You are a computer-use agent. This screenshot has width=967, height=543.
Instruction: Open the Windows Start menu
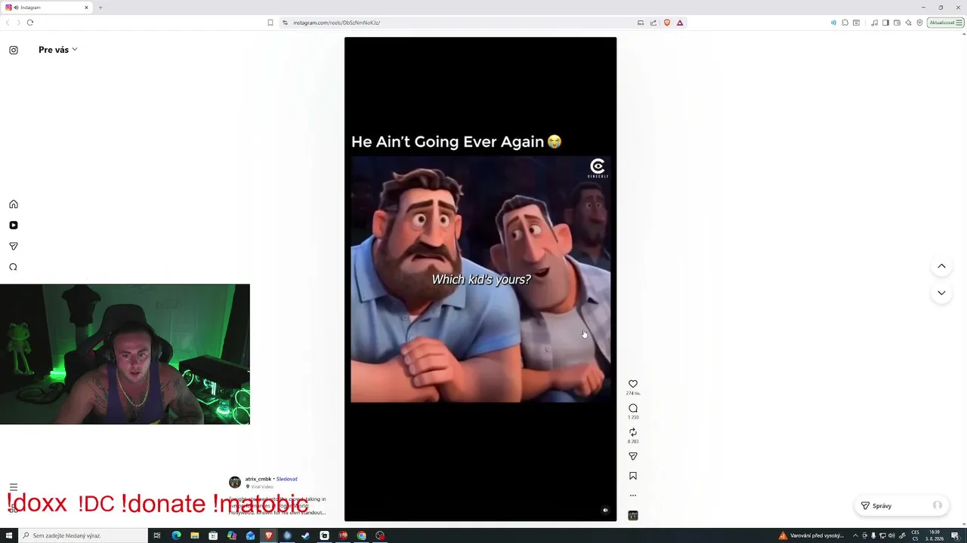point(9,535)
